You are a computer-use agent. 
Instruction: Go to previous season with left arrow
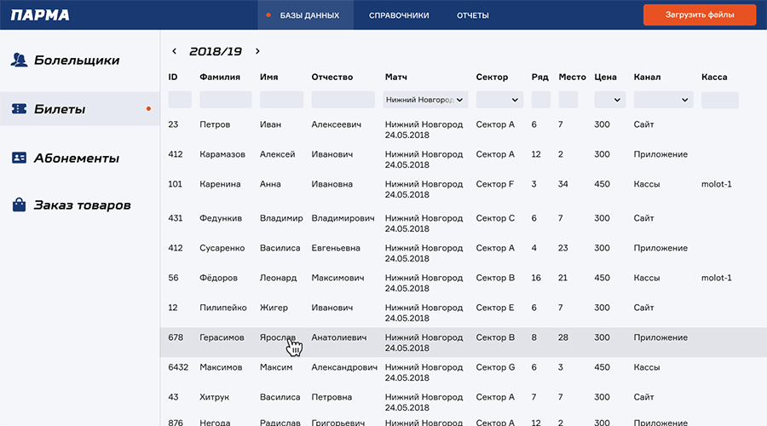[175, 52]
